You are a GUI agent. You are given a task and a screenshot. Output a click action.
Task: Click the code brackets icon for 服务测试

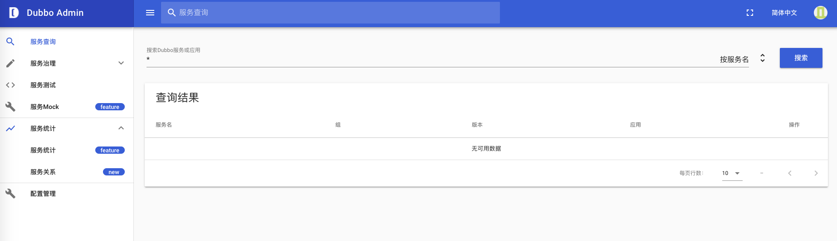(10, 85)
